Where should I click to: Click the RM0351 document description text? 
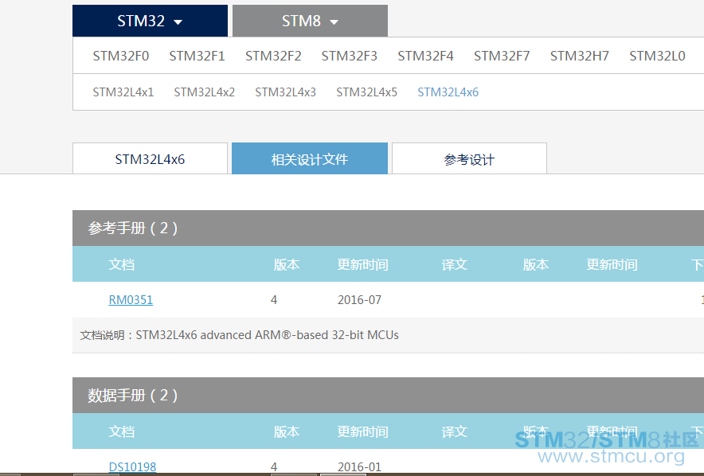239,335
